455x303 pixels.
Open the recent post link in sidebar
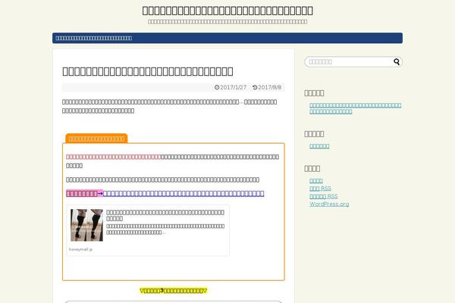pos(355,108)
